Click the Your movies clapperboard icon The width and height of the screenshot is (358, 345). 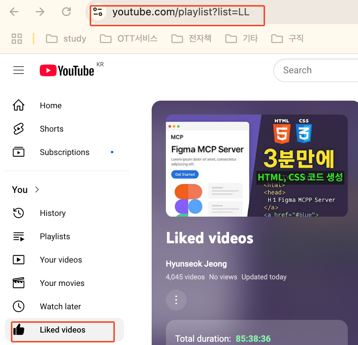tap(19, 283)
